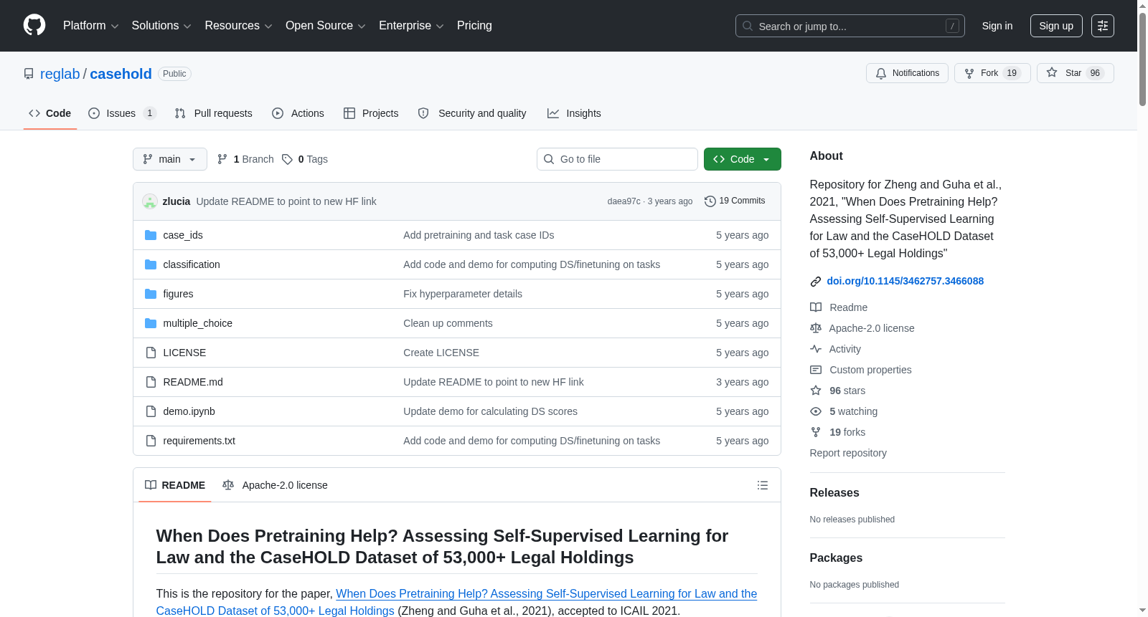This screenshot has height=617, width=1148.
Task: Click the multiple_choice folder icon
Action: point(151,323)
